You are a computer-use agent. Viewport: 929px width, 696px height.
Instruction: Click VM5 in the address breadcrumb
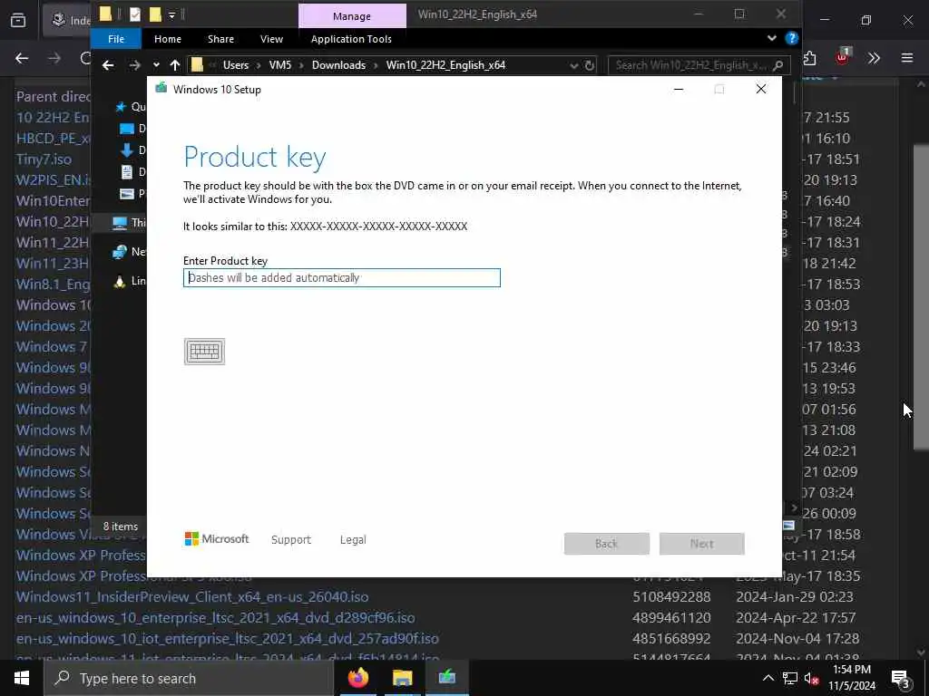click(x=280, y=65)
